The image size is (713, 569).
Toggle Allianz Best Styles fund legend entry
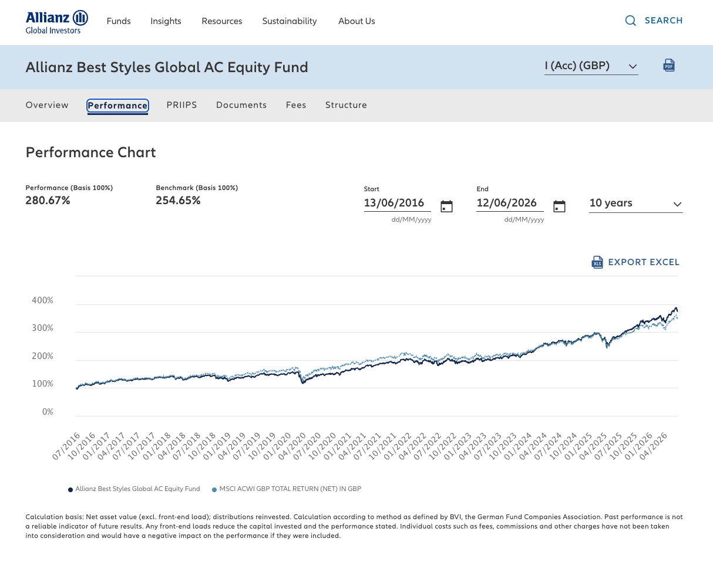point(134,489)
